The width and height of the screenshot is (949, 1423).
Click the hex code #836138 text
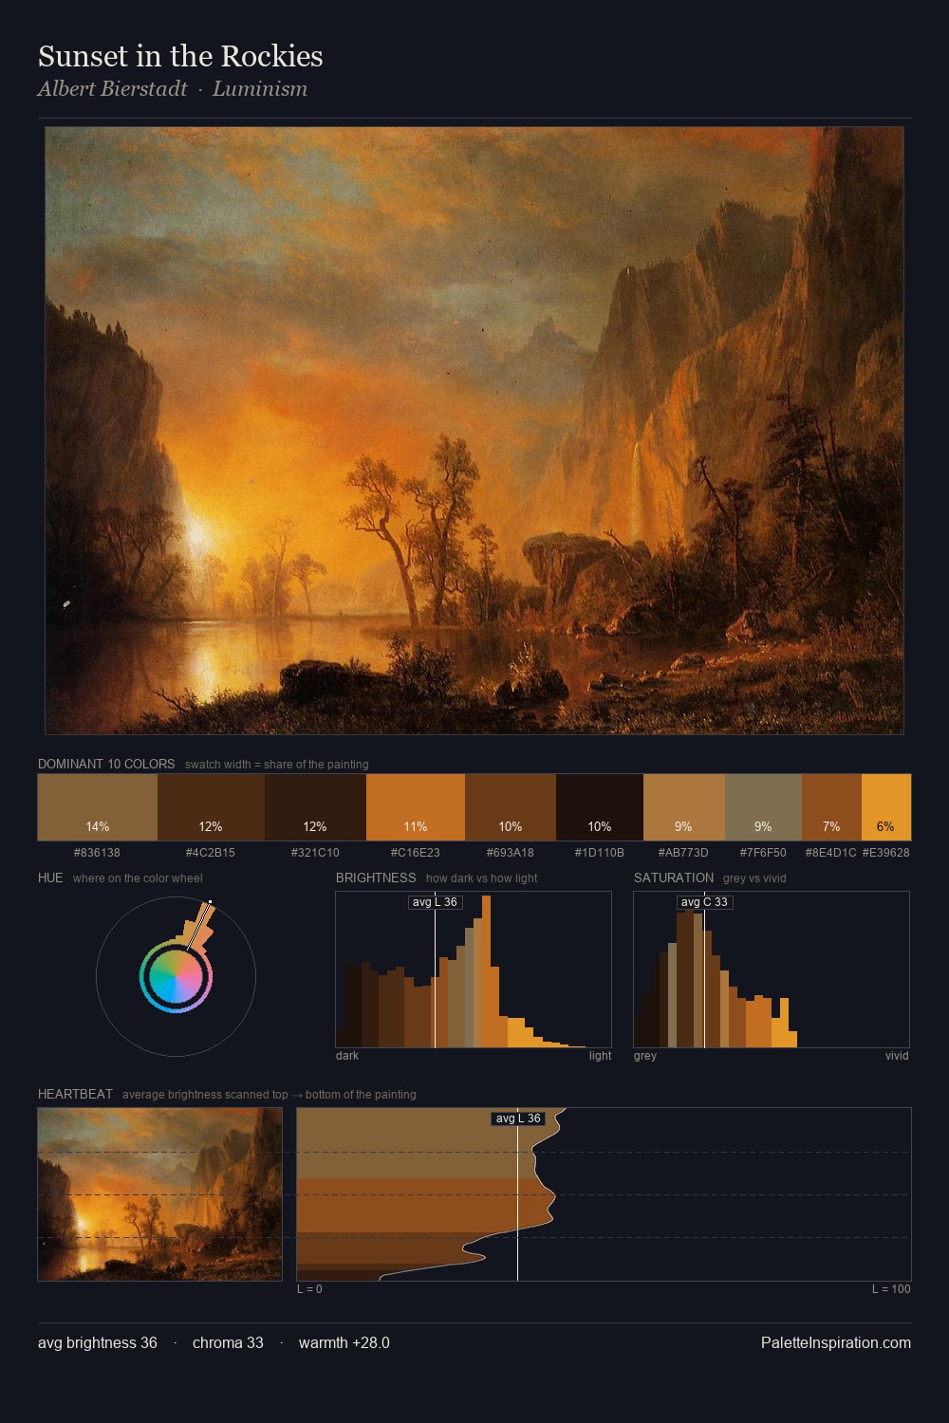[97, 853]
